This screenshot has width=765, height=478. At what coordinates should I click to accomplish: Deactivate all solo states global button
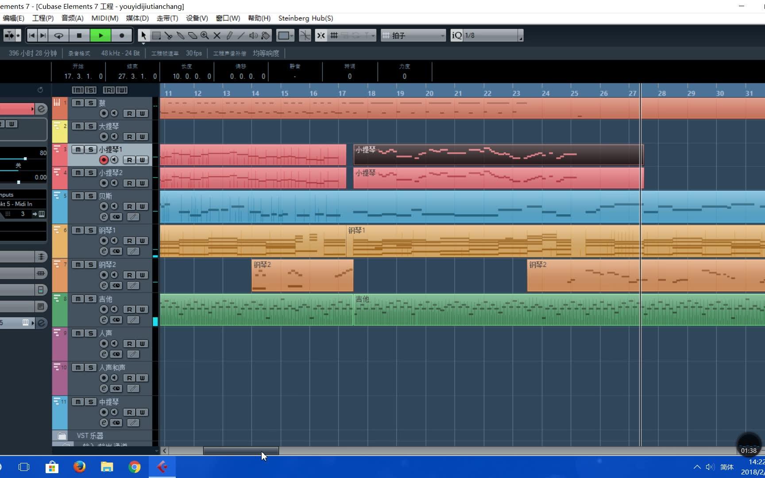(90, 90)
